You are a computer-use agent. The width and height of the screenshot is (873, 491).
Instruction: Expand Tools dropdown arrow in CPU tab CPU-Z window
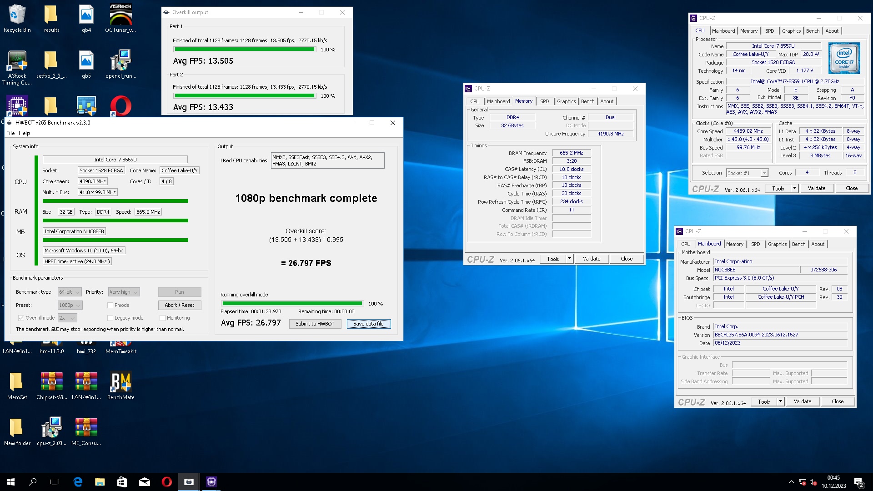(x=794, y=188)
